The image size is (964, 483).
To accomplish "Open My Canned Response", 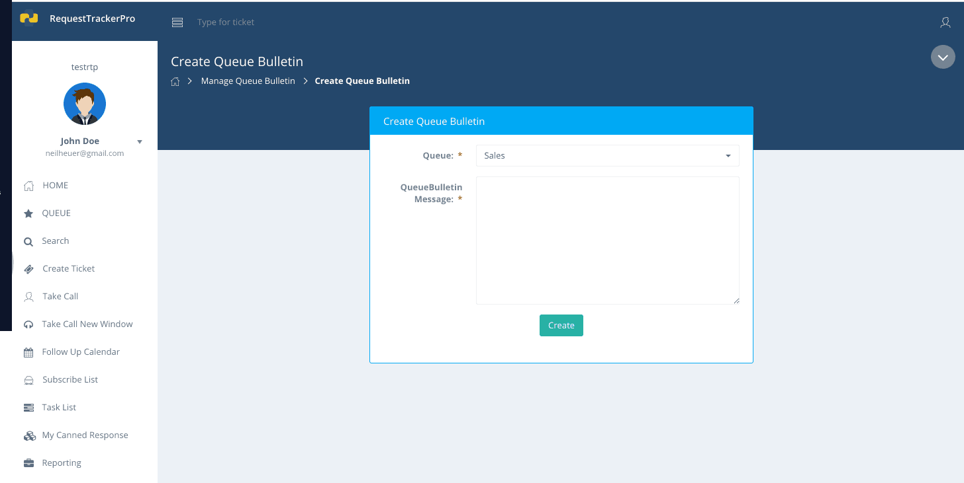I will coord(85,435).
